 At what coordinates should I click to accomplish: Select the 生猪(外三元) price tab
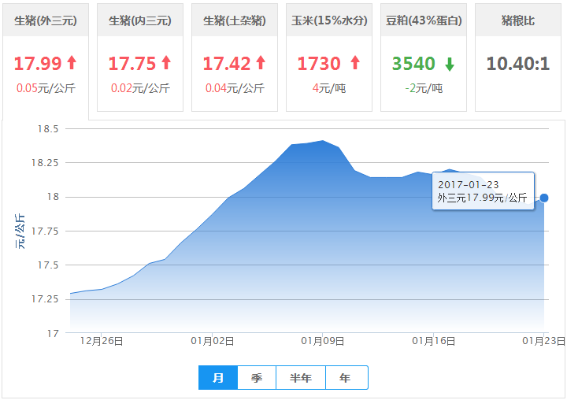click(46, 20)
